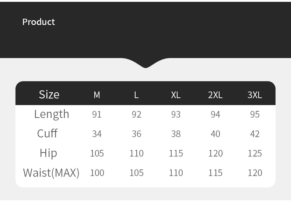Image resolution: width=291 pixels, height=201 pixels.
Task: Click Length value 95 for size 3XL
Action: coord(255,115)
